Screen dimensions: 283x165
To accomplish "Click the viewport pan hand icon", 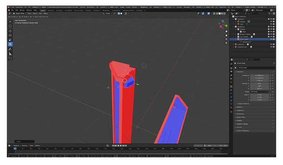I will (226, 35).
